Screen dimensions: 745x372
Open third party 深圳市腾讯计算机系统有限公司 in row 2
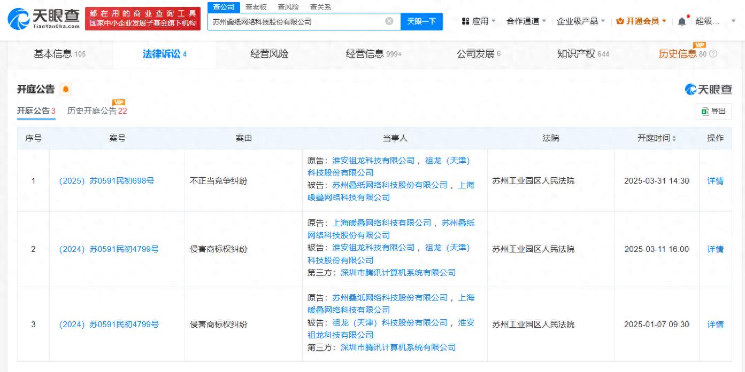click(398, 272)
